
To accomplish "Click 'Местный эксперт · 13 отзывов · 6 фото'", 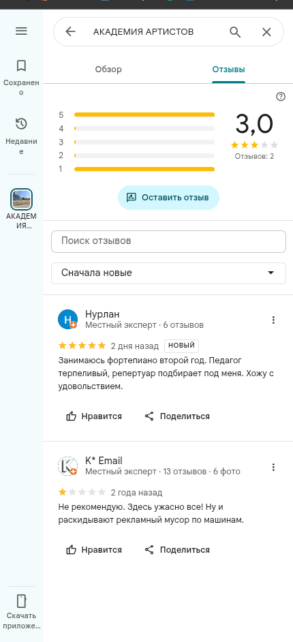I will (163, 472).
